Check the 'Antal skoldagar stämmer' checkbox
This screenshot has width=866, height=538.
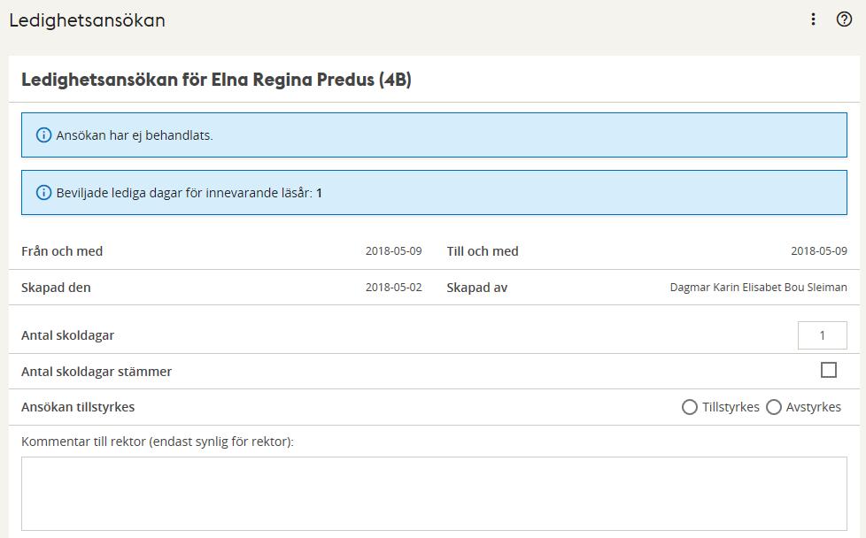pyautogui.click(x=829, y=370)
